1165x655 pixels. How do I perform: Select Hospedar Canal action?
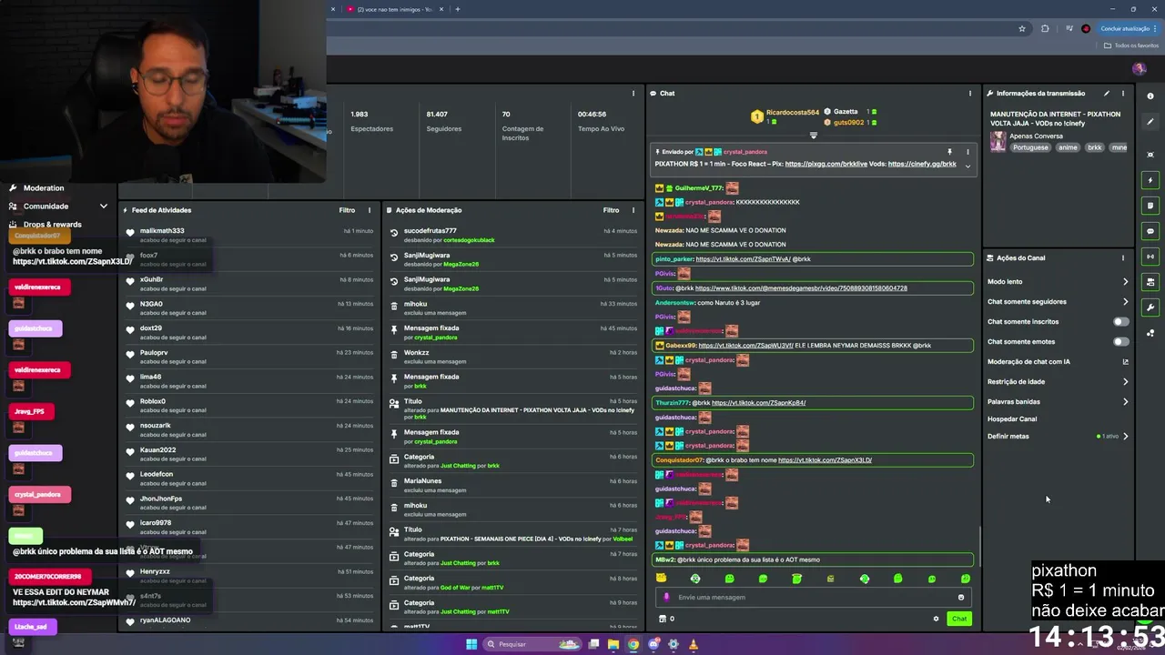1012,418
